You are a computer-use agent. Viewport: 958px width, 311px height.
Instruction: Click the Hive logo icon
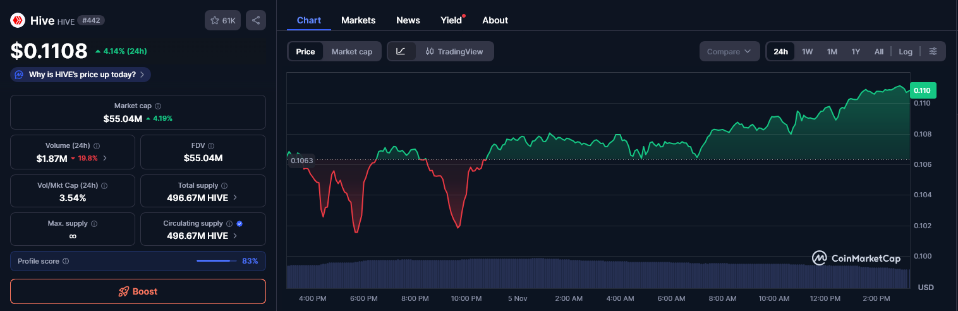click(x=17, y=20)
